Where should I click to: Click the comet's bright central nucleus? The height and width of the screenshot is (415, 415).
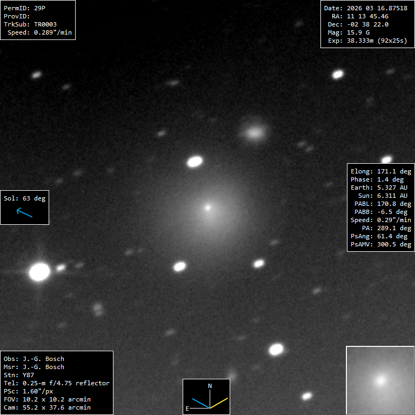click(207, 207)
